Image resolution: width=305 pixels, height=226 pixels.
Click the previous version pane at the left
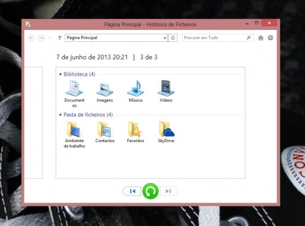click(x=33, y=123)
